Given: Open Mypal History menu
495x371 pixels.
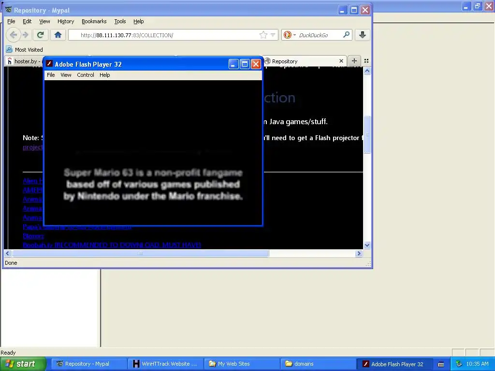Looking at the screenshot, I should (x=66, y=21).
